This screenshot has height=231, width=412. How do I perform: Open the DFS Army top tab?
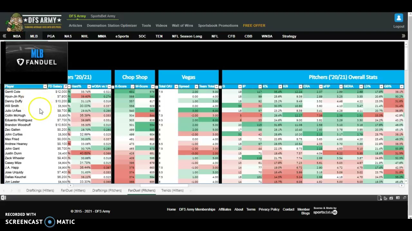coord(77,16)
